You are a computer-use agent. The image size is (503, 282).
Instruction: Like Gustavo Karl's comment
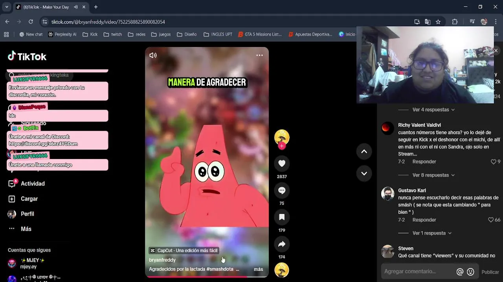490,220
